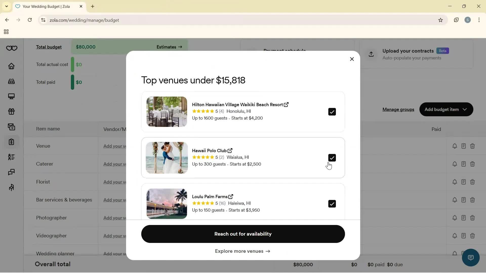Image resolution: width=486 pixels, height=273 pixels.
Task: Open the wedding website icon
Action: coord(11,96)
